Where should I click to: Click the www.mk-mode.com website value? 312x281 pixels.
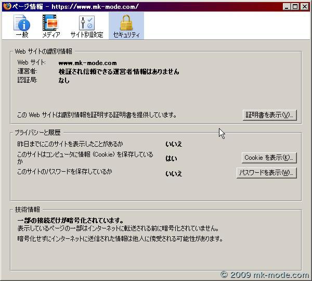(87, 63)
